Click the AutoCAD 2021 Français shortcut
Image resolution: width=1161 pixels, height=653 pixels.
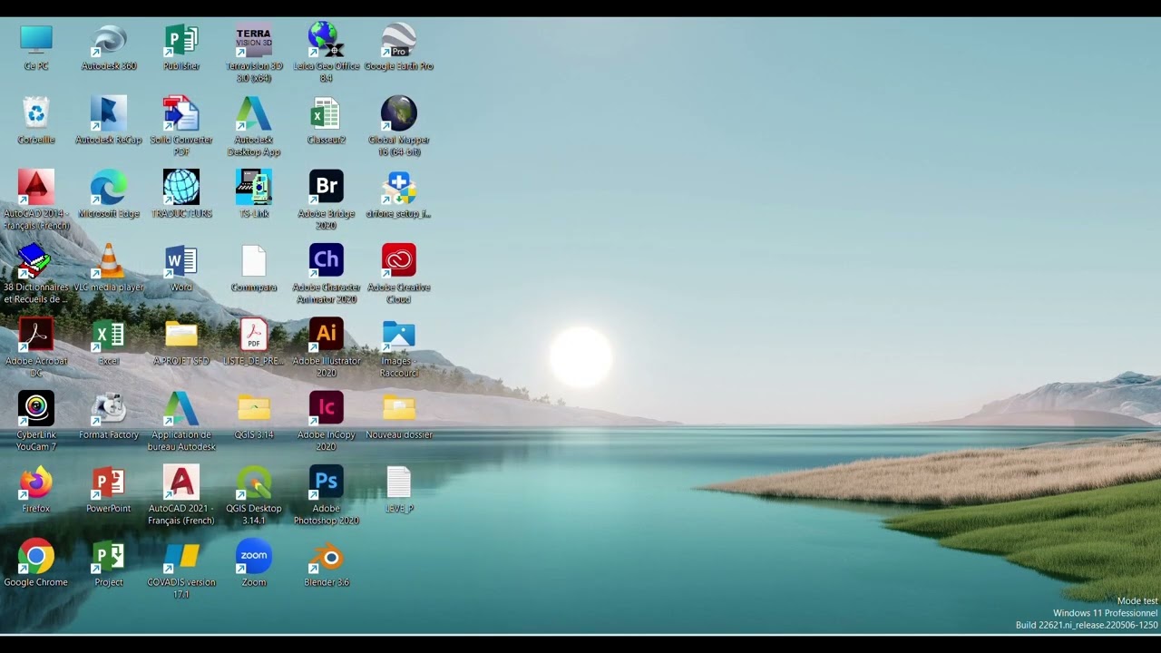(181, 482)
